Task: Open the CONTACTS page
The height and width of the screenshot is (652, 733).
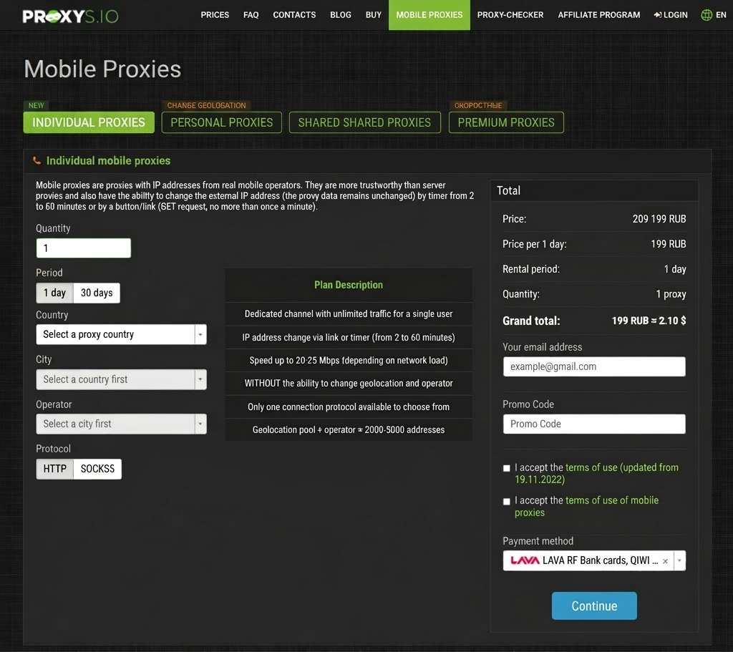Action: pyautogui.click(x=294, y=15)
